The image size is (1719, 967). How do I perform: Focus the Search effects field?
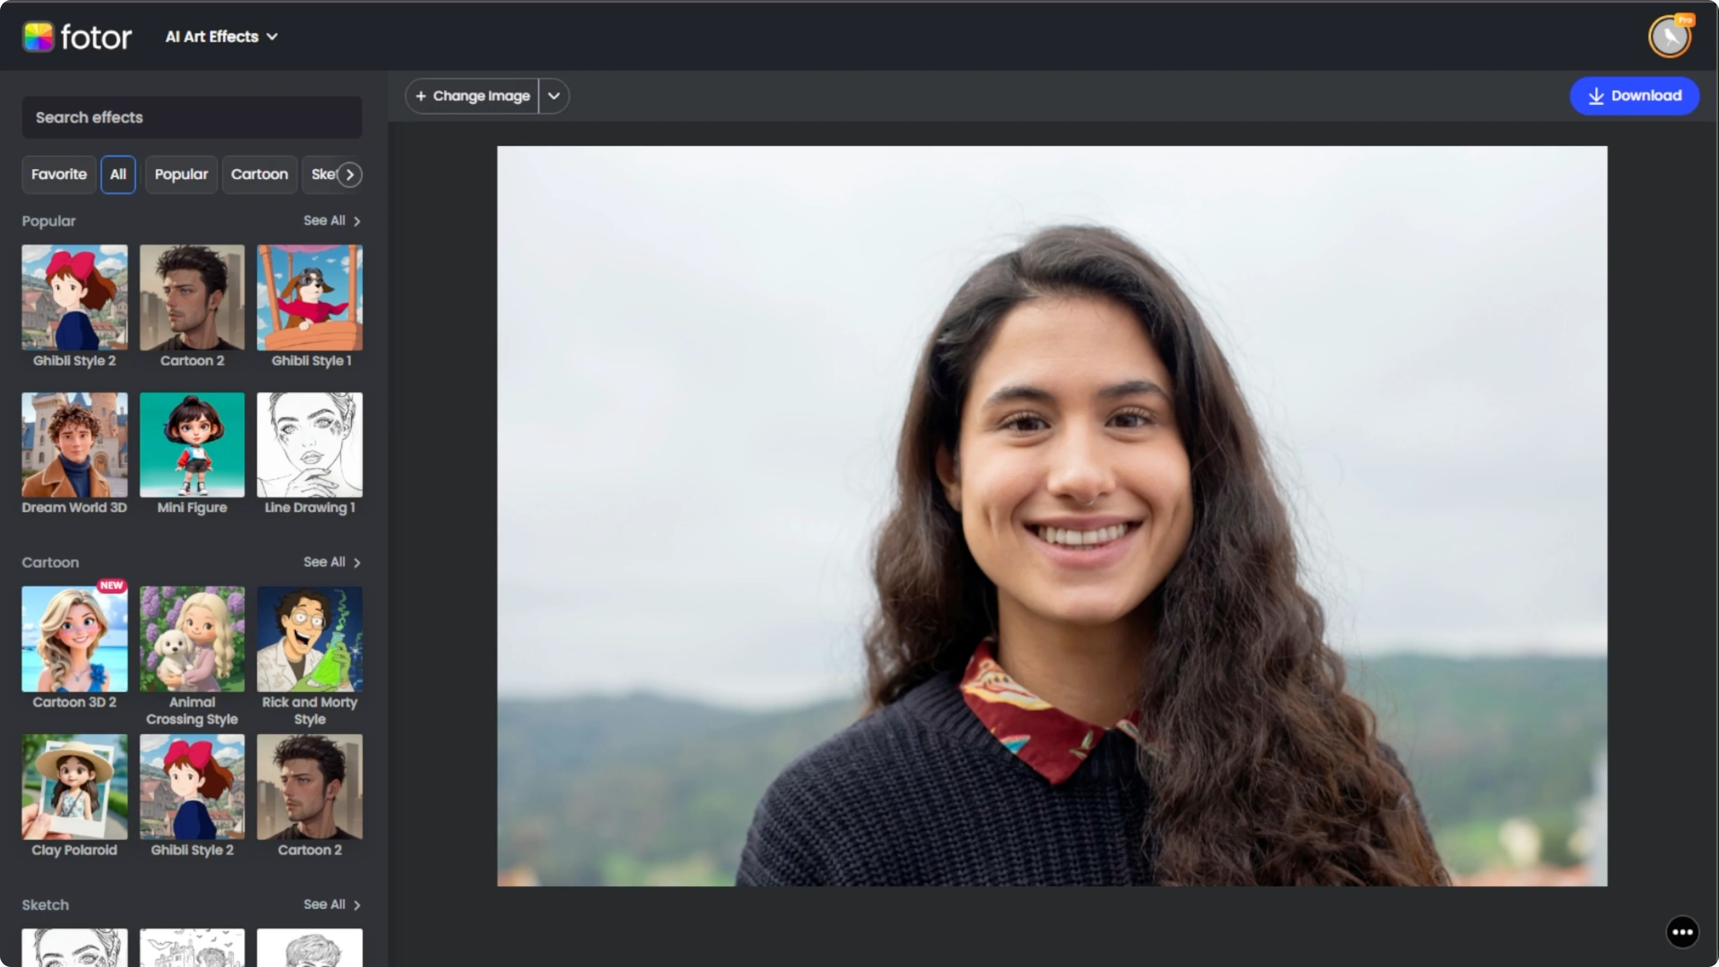192,117
